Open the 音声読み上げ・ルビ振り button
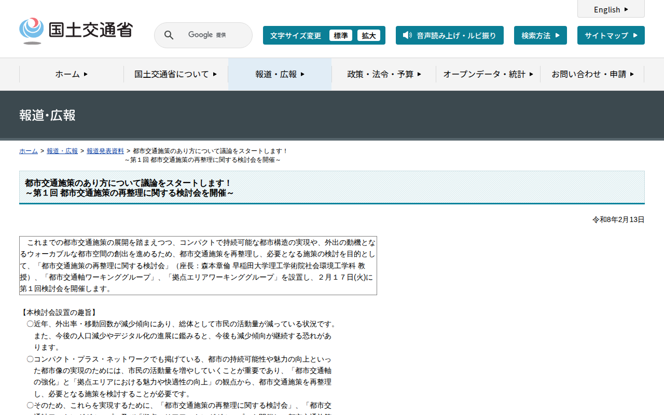 coord(450,35)
